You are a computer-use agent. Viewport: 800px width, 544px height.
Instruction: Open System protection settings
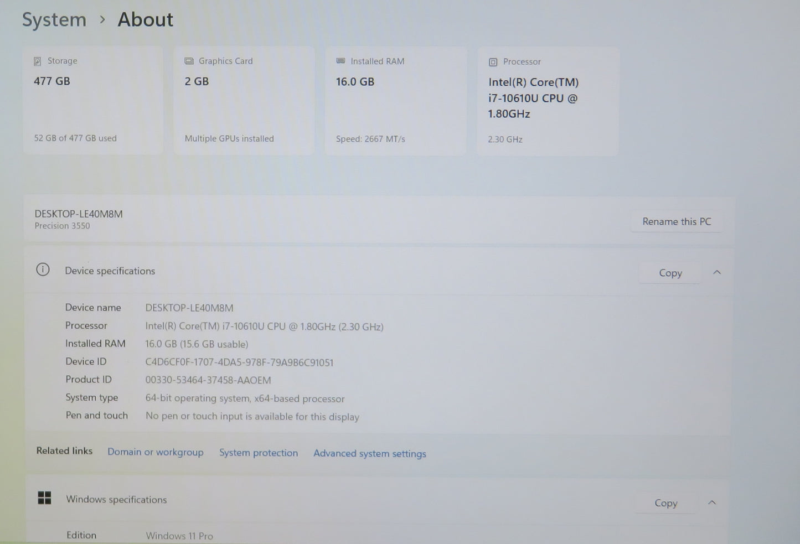(259, 453)
